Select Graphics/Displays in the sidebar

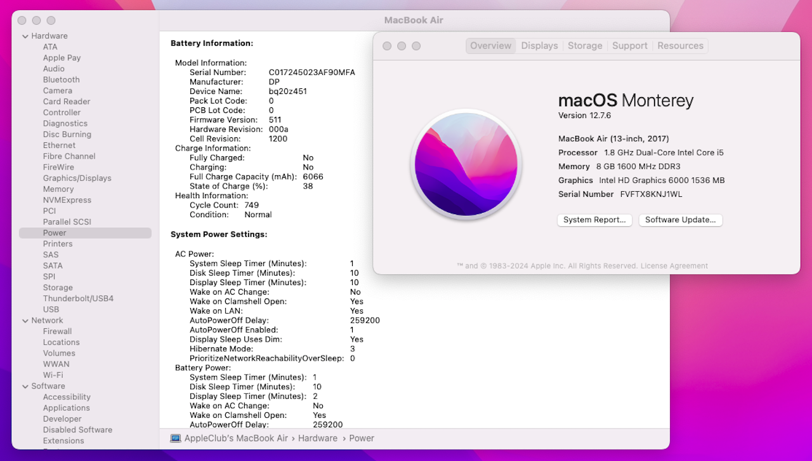[77, 178]
